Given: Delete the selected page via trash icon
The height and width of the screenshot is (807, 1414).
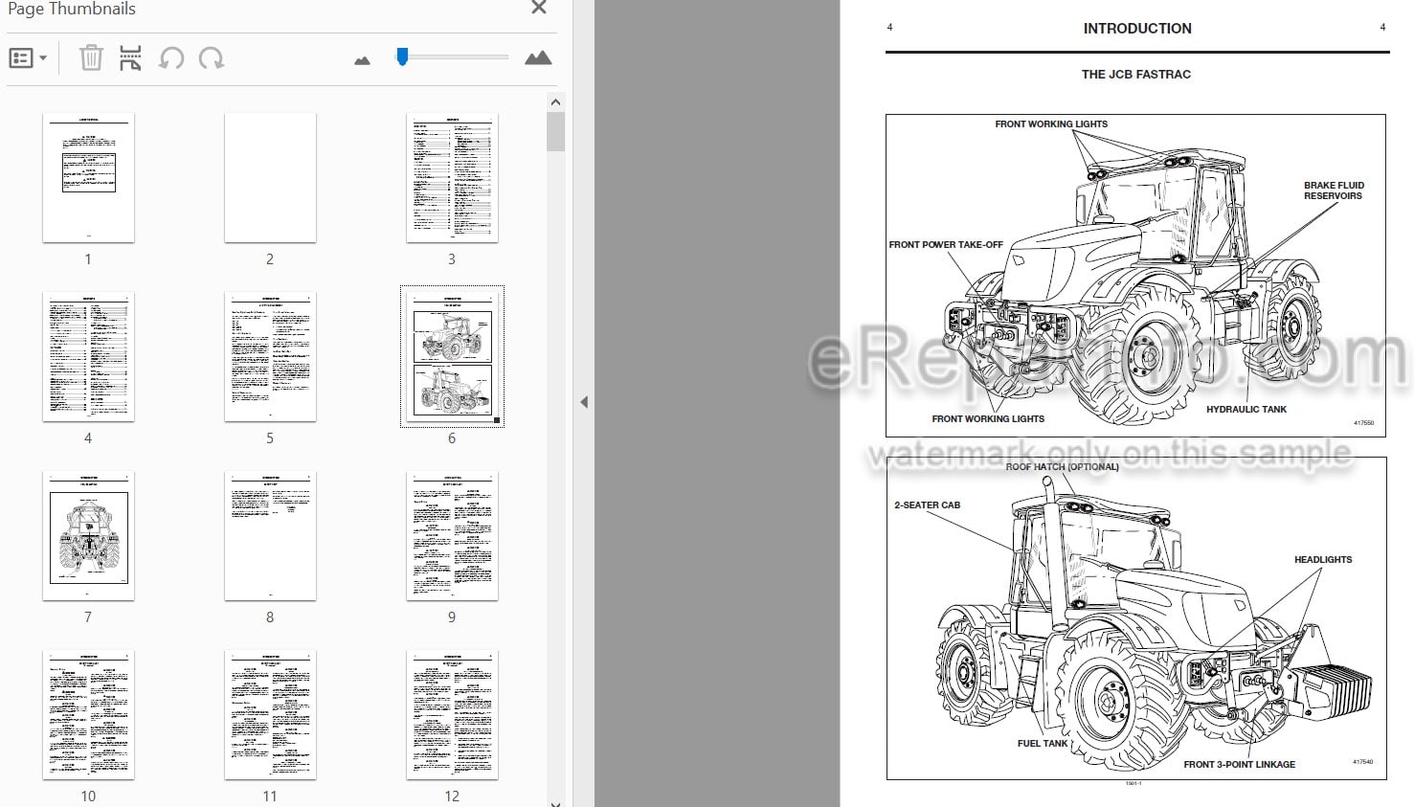Looking at the screenshot, I should [x=91, y=58].
